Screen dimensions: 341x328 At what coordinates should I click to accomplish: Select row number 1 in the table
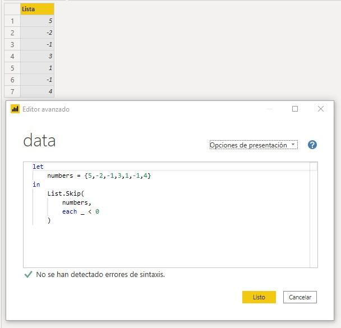pyautogui.click(x=12, y=21)
